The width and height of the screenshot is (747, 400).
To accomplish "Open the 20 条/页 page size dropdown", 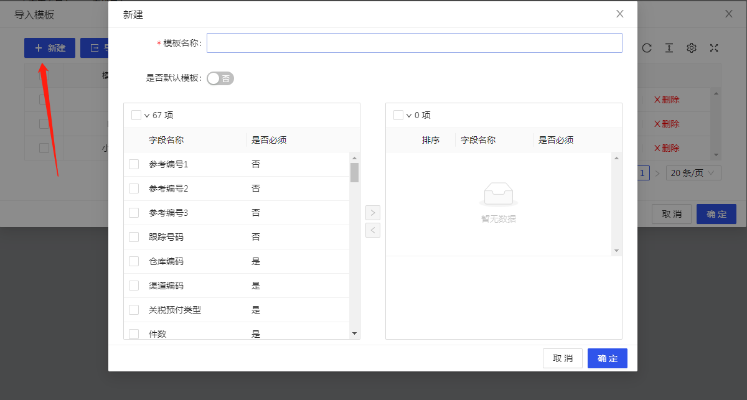I will click(693, 173).
